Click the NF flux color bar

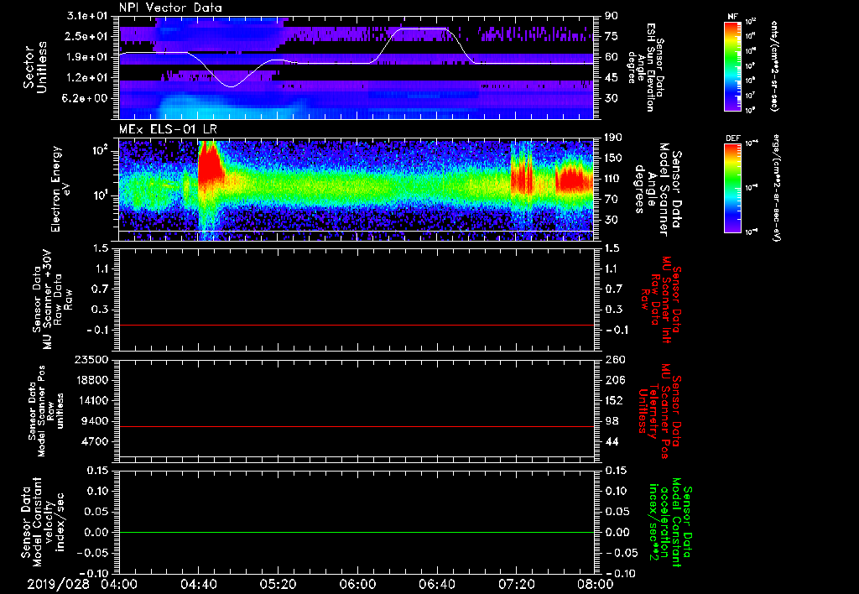coord(733,66)
